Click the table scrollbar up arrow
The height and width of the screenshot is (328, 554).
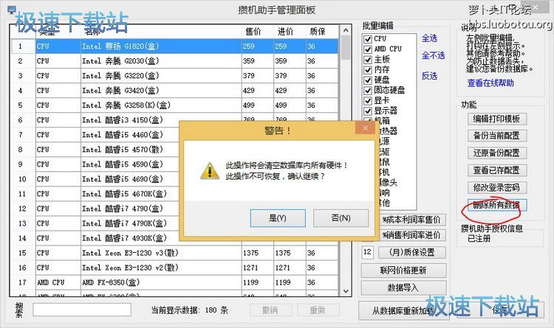coord(346,31)
